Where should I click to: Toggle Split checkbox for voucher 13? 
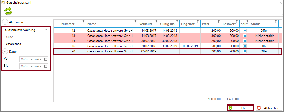click(x=245, y=36)
